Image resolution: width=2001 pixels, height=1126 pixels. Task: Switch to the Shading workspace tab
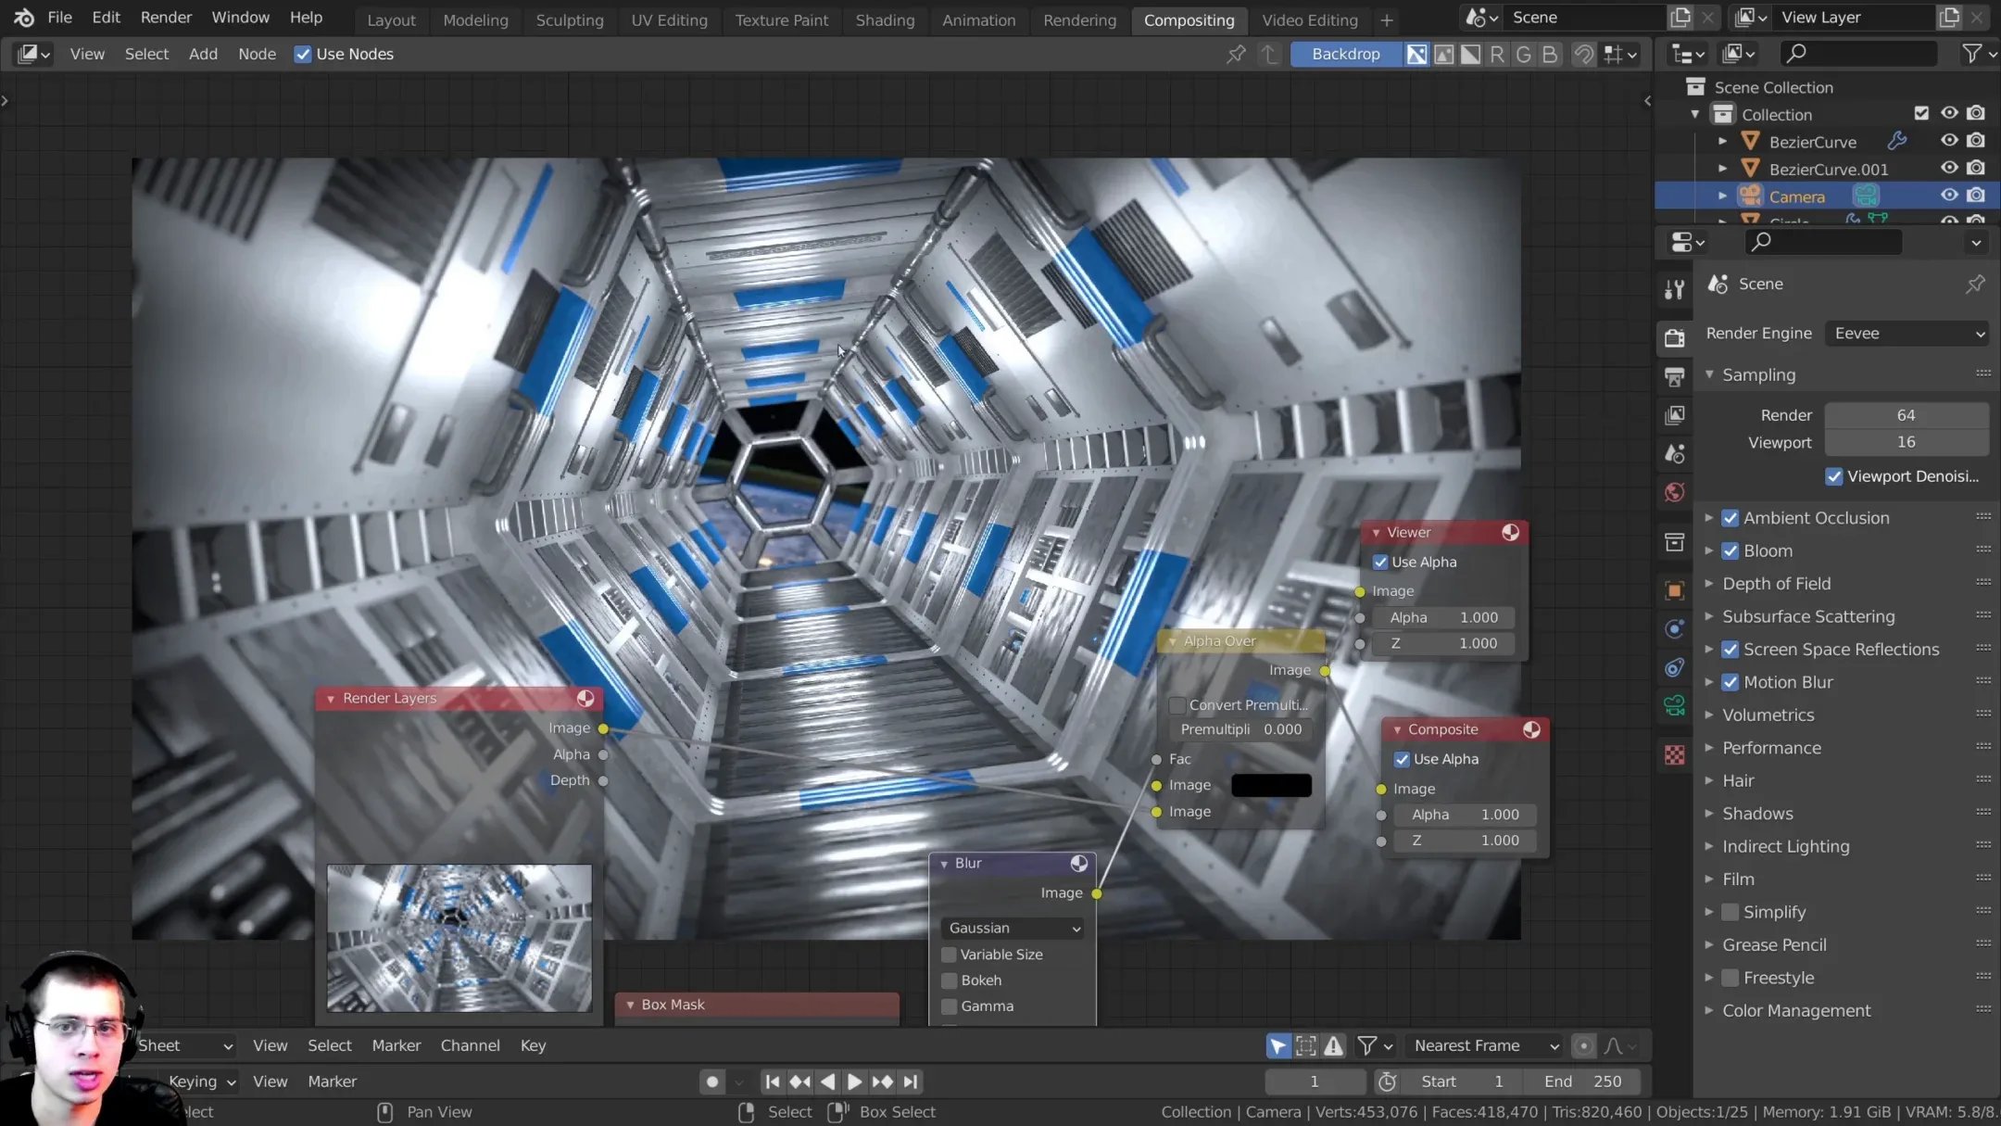click(885, 19)
